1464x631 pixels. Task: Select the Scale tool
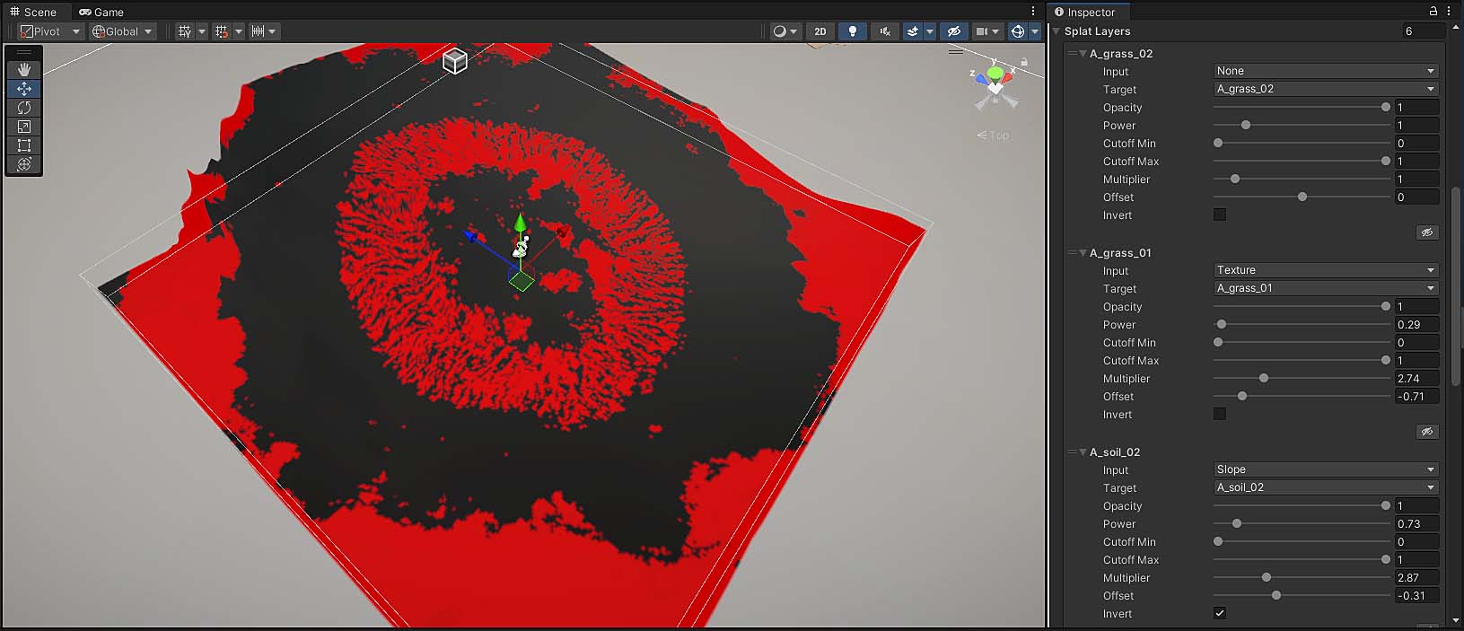pyautogui.click(x=24, y=127)
